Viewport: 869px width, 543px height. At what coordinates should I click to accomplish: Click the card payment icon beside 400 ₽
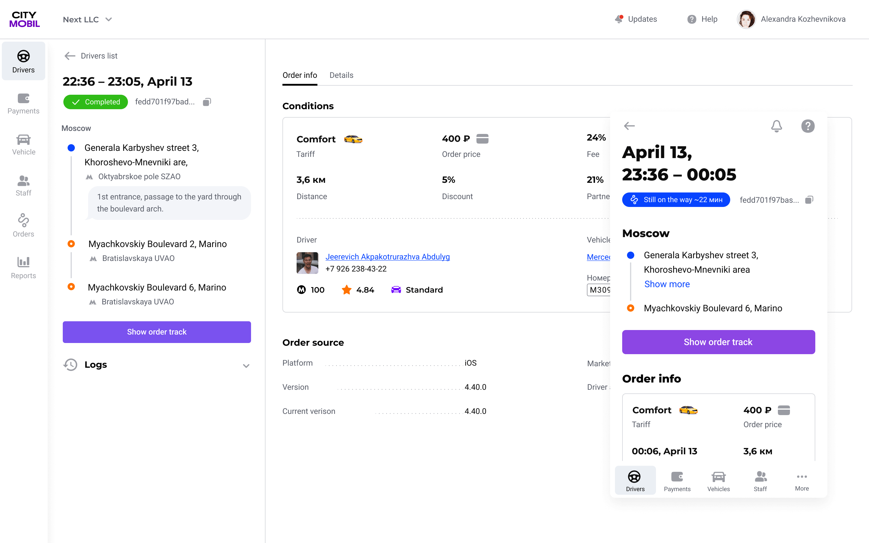click(x=482, y=139)
